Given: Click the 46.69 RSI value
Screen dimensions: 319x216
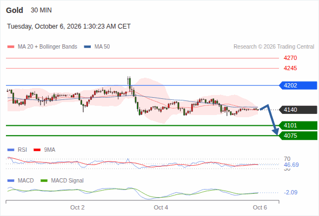Looking at the screenshot, I should click(x=291, y=165).
